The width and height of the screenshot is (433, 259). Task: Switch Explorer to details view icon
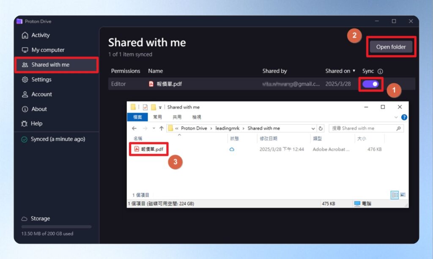pos(395,195)
